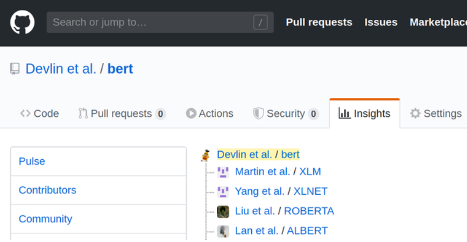Open the Code tab
This screenshot has width=467, height=242.
[x=40, y=113]
